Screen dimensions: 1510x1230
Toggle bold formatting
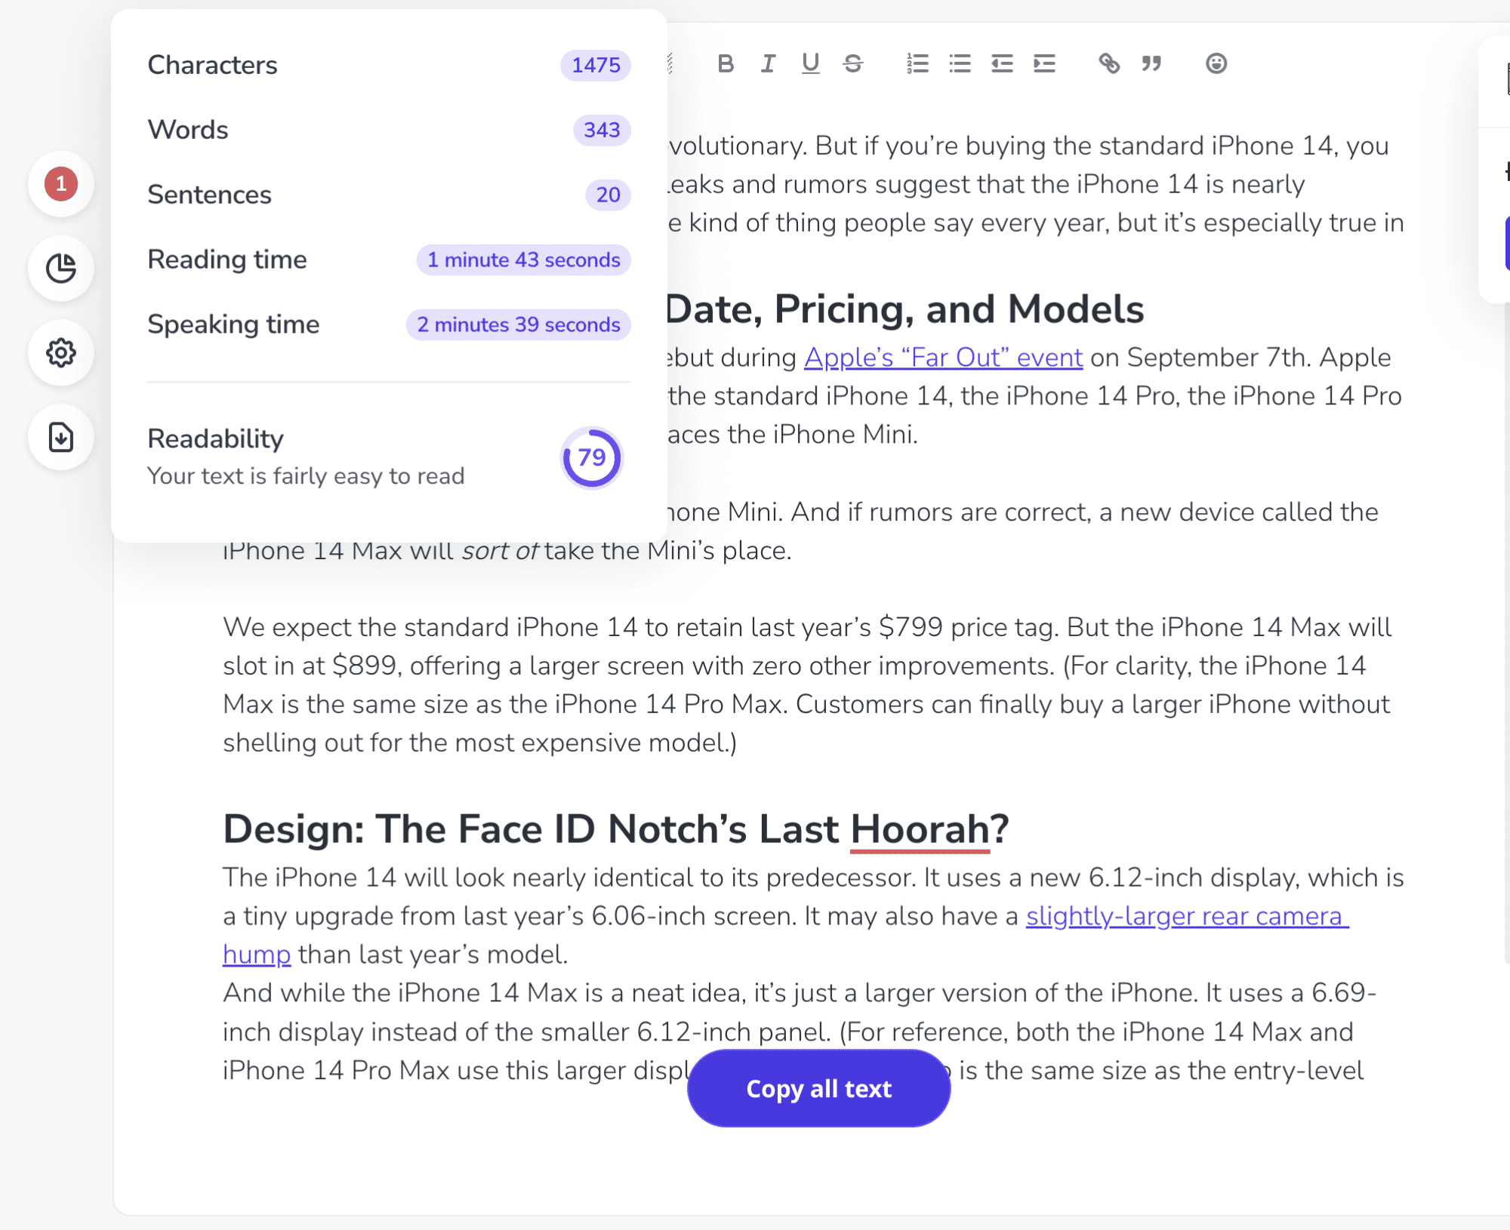(x=725, y=64)
